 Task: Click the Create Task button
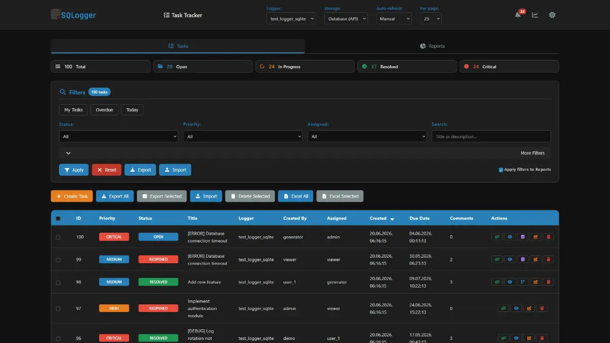(x=72, y=196)
